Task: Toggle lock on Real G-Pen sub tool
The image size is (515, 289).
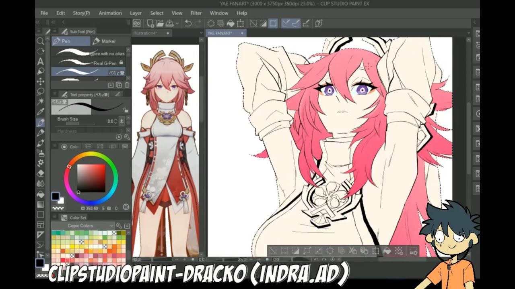Action: click(121, 63)
